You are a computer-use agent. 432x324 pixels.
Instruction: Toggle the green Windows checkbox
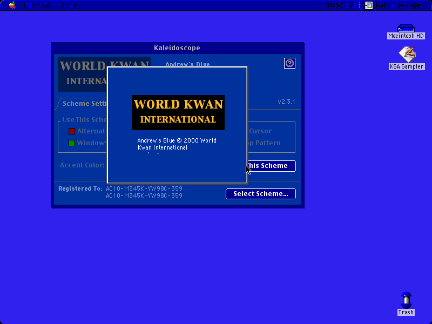[x=72, y=143]
